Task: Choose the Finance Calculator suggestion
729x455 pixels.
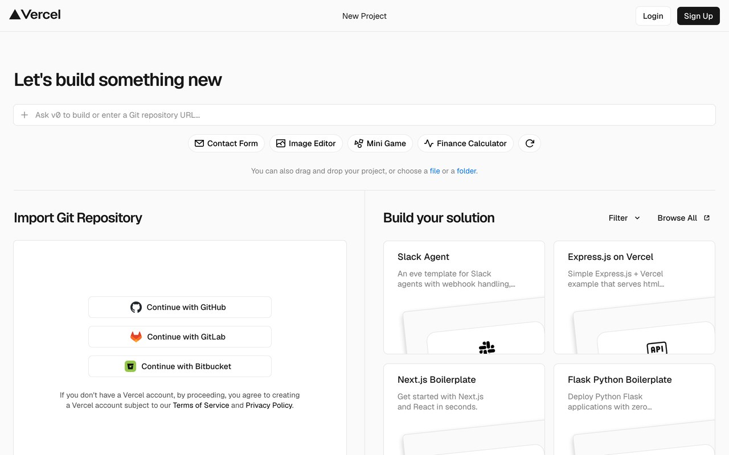Action: coord(466,143)
